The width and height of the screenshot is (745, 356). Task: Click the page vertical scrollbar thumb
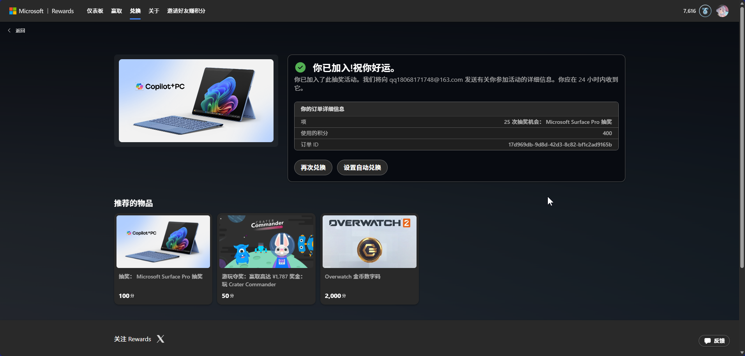click(742, 137)
